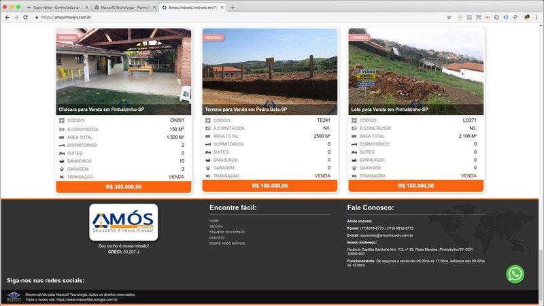Reload the page with the refresh icon

coord(25,17)
